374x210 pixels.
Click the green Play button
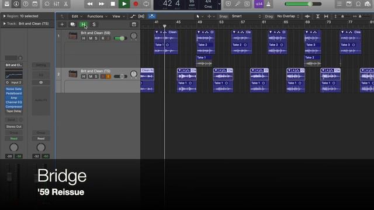click(x=124, y=4)
